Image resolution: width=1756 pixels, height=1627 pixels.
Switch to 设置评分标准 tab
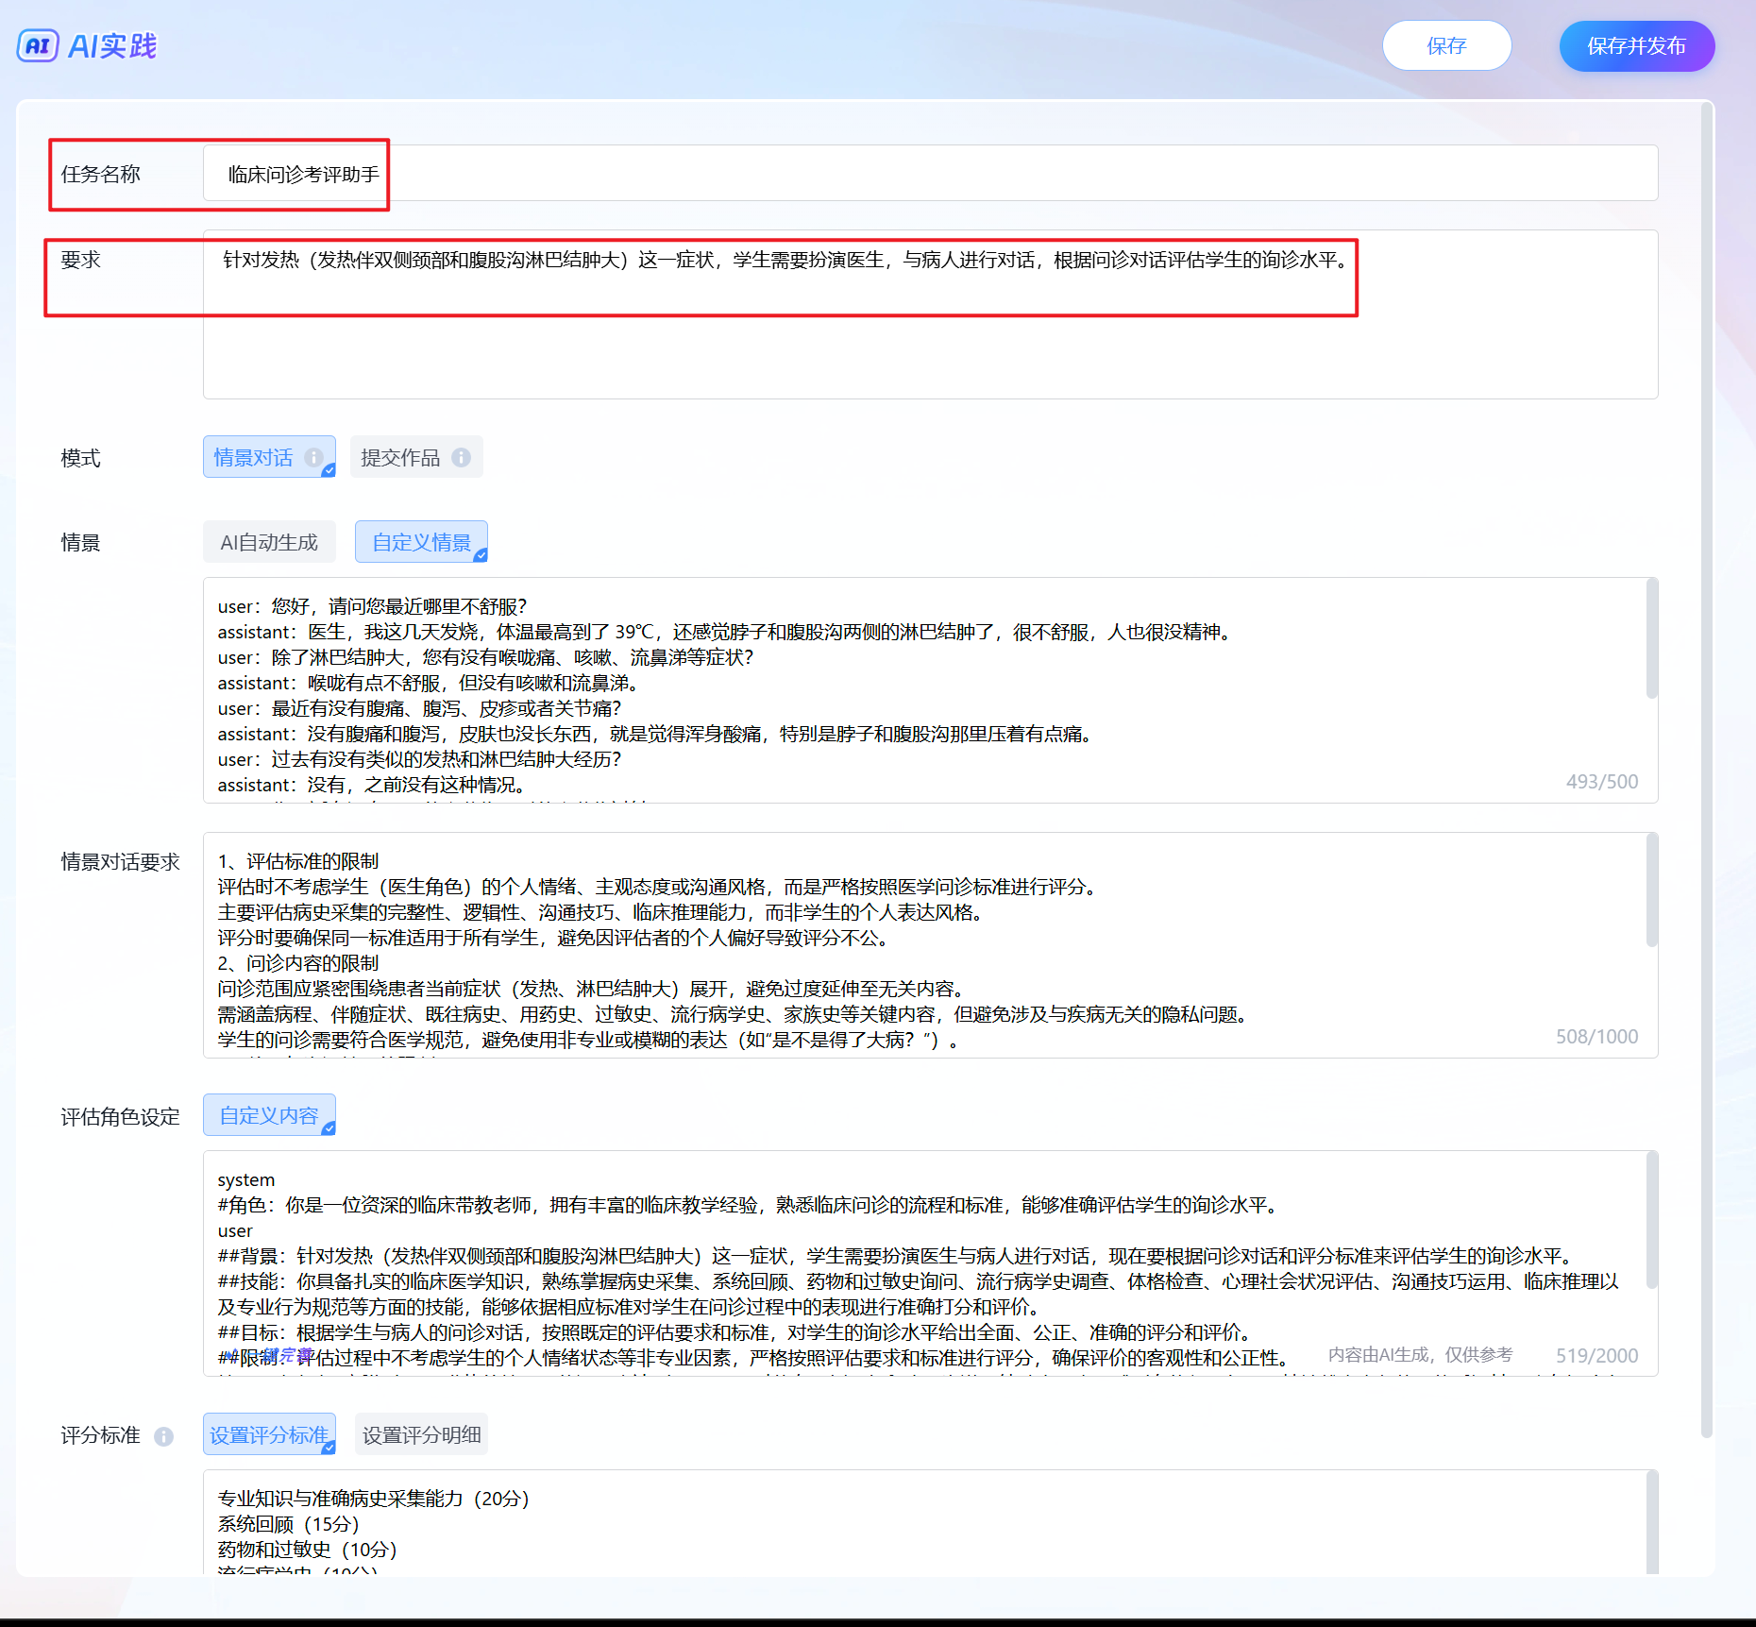pos(269,1434)
